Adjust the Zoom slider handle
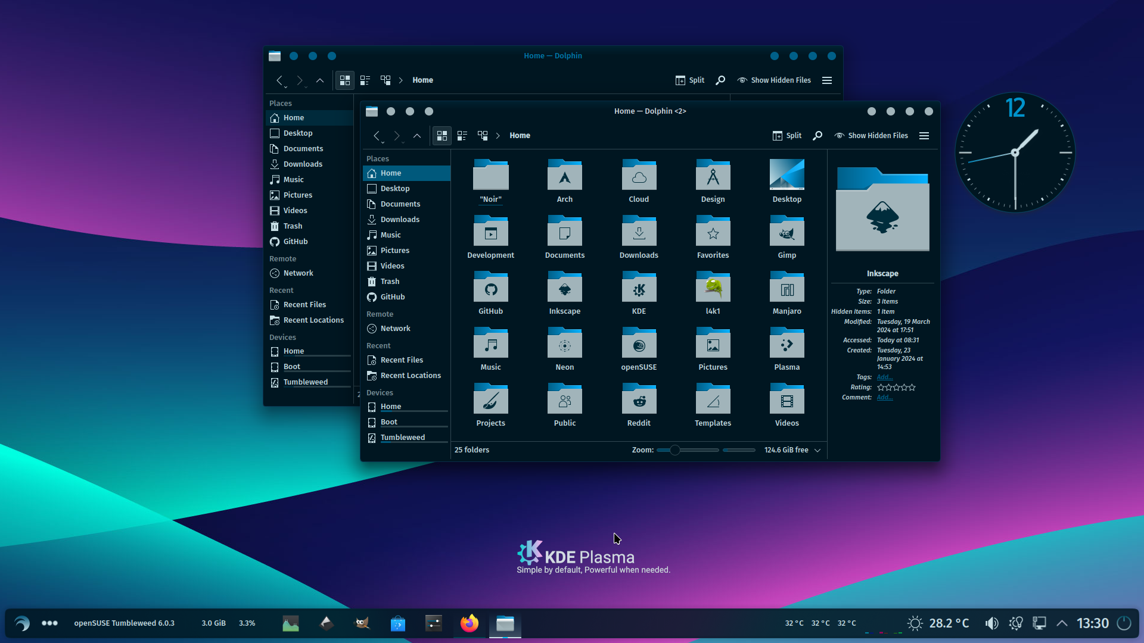Image resolution: width=1144 pixels, height=643 pixels. [x=674, y=450]
